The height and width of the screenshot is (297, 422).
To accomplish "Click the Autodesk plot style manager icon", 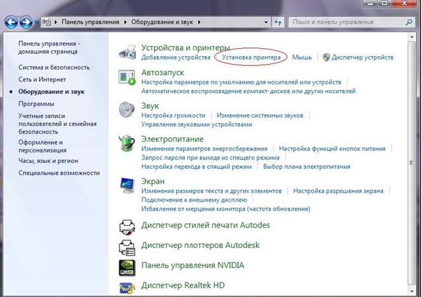I will tap(127, 227).
